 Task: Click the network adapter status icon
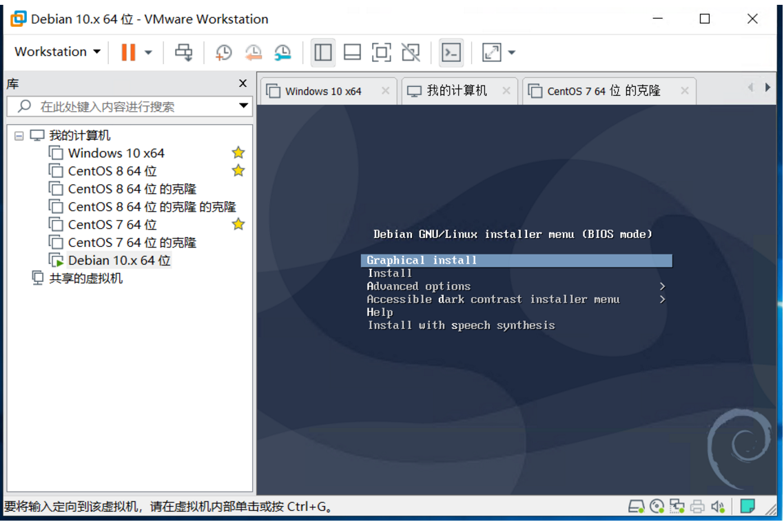click(676, 507)
